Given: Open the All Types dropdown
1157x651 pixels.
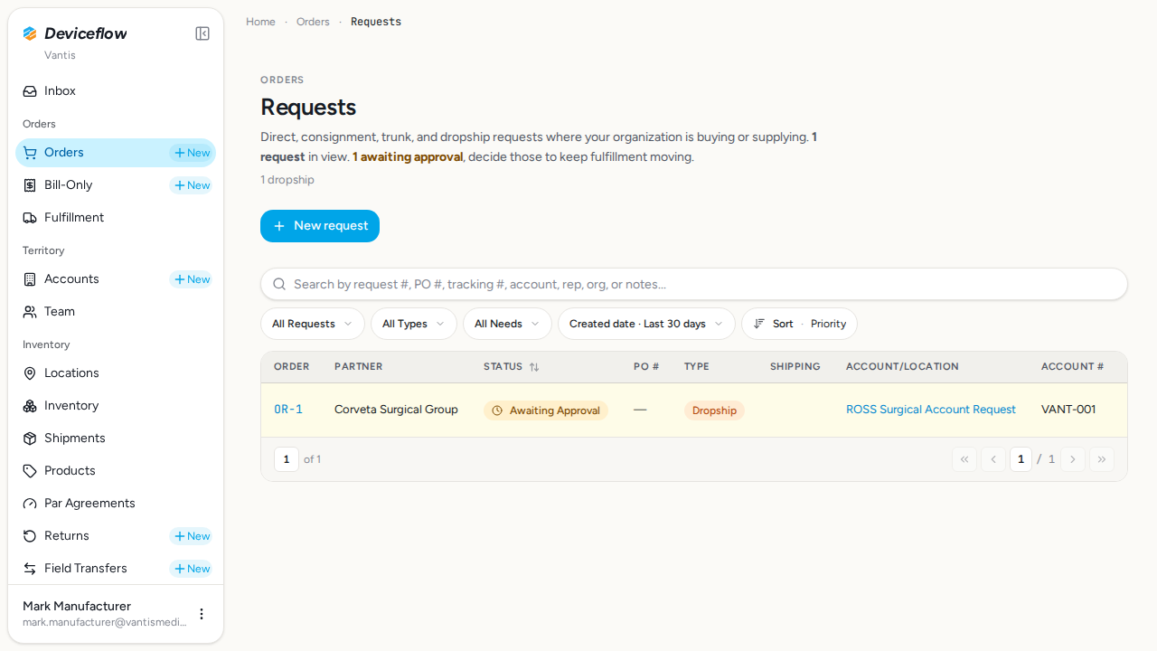Looking at the screenshot, I should pyautogui.click(x=414, y=324).
